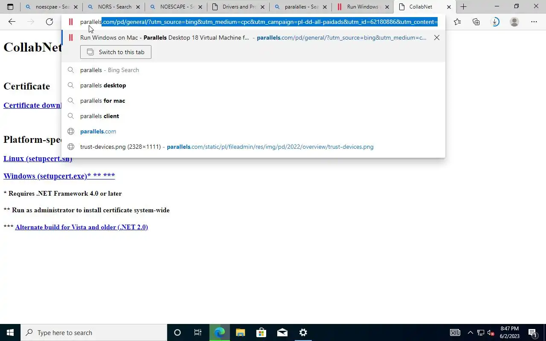Open a new tab with plus button
Image resolution: width=546 pixels, height=341 pixels.
463,7
